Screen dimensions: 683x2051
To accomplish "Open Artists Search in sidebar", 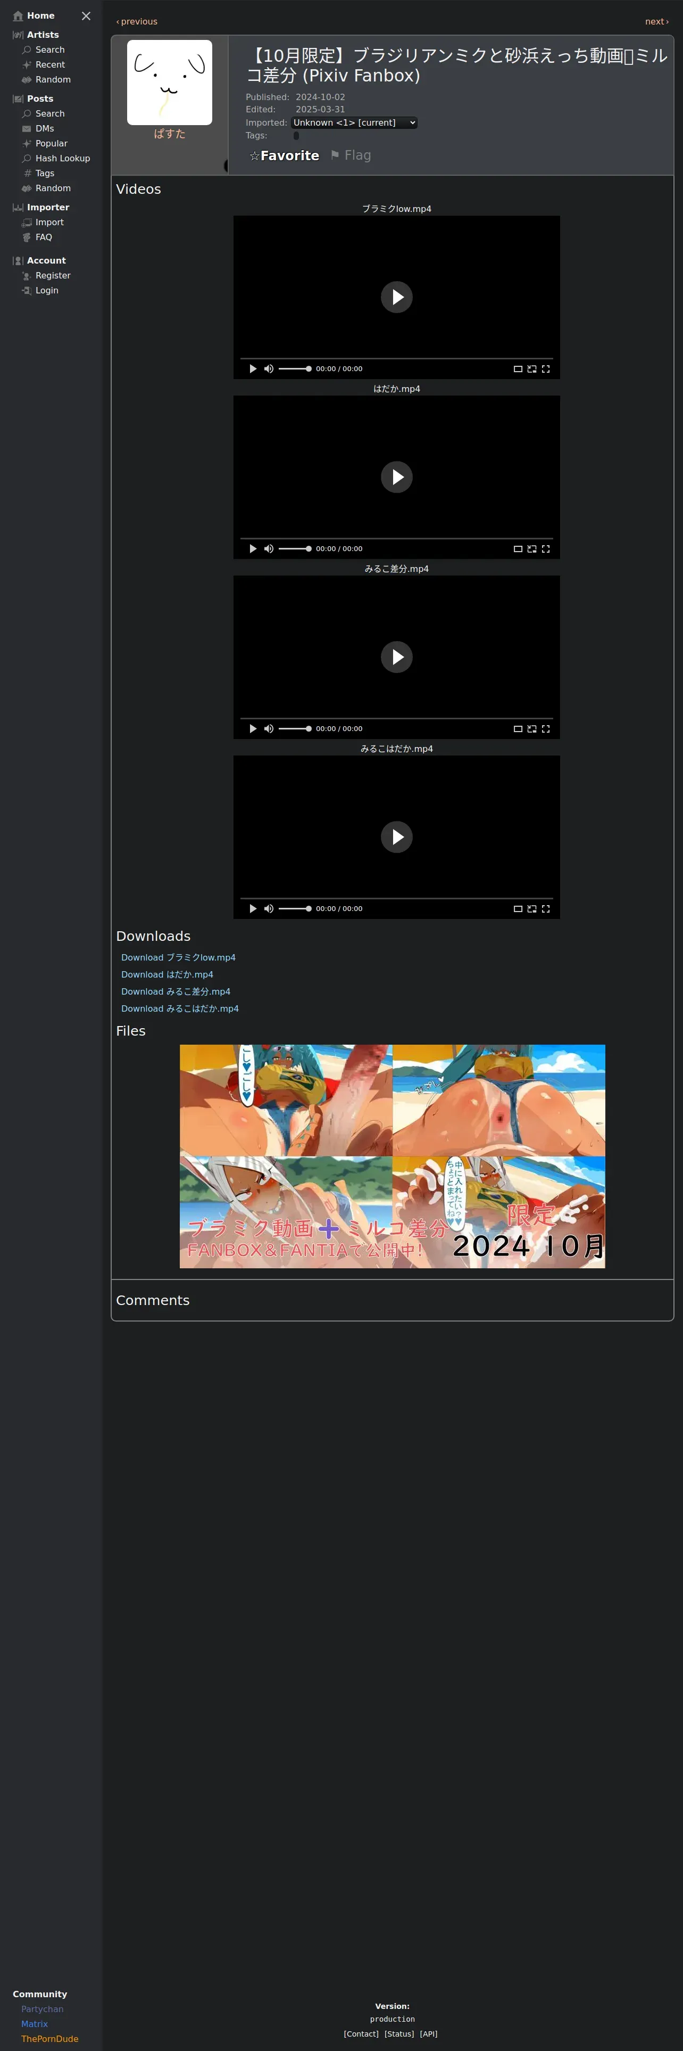I will (49, 50).
